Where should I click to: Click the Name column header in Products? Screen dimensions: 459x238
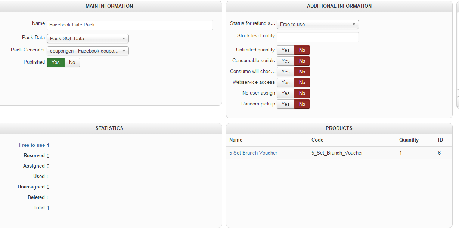point(236,140)
